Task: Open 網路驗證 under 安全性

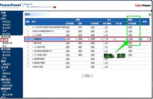Action: 6,73
